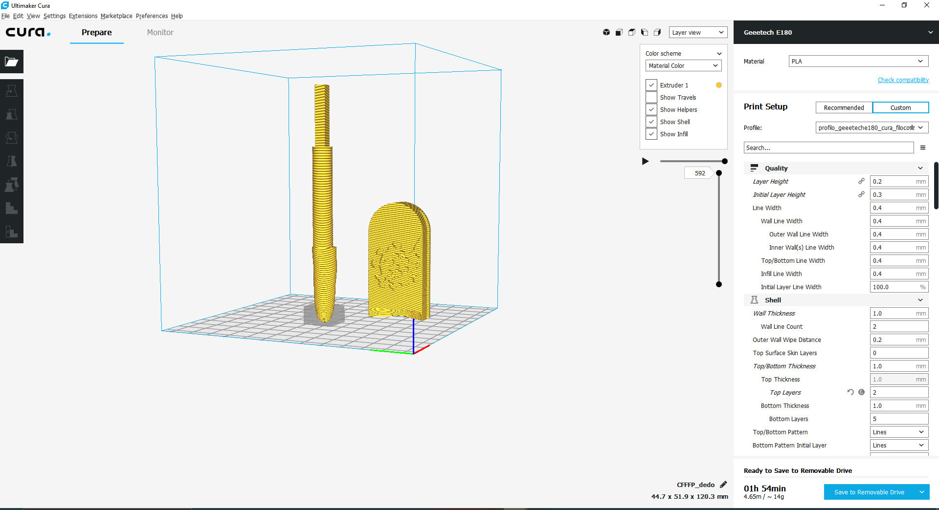Image resolution: width=939 pixels, height=510 pixels.
Task: Open the Layer view mode dropdown
Action: (x=698, y=32)
